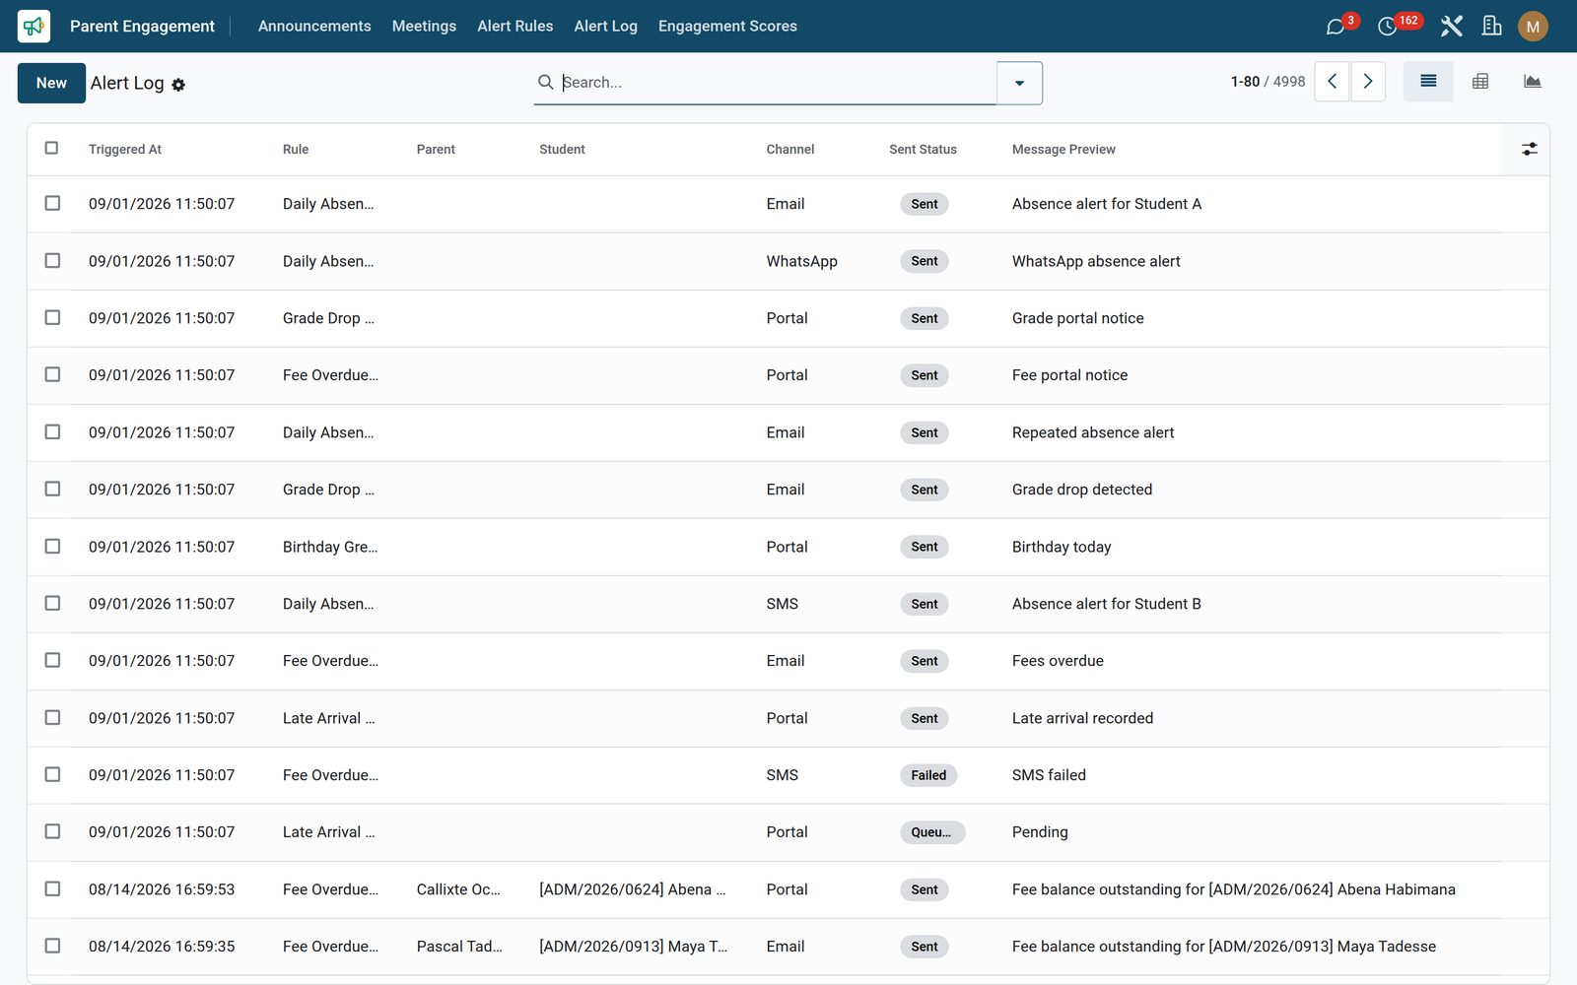
Task: Sort by the Sent Status column header
Action: coord(923,150)
